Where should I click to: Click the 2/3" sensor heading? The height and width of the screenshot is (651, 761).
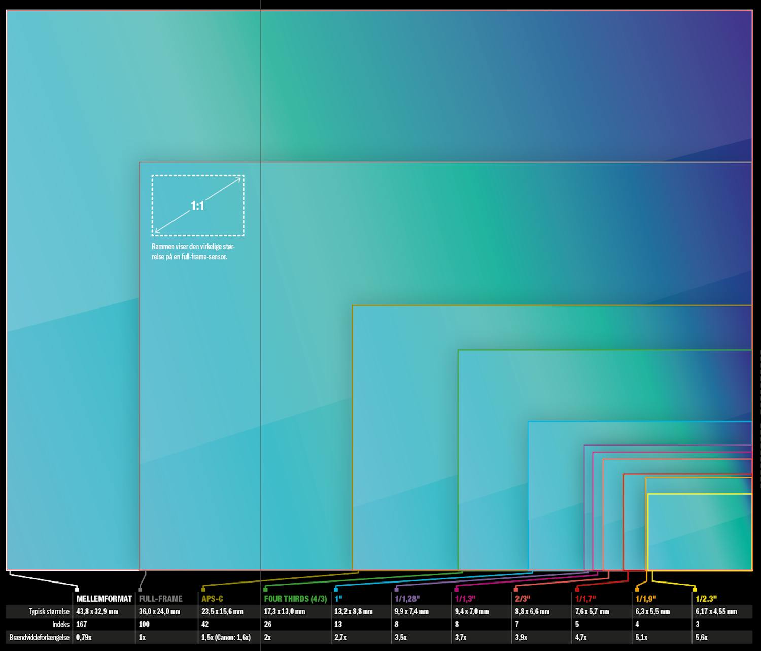[x=523, y=599]
